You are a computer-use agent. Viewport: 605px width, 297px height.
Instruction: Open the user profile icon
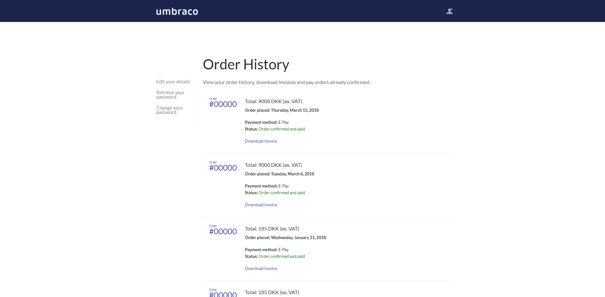pyautogui.click(x=449, y=11)
